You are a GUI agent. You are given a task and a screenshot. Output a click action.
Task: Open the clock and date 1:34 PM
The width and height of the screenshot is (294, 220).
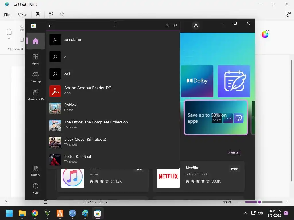tap(274, 213)
